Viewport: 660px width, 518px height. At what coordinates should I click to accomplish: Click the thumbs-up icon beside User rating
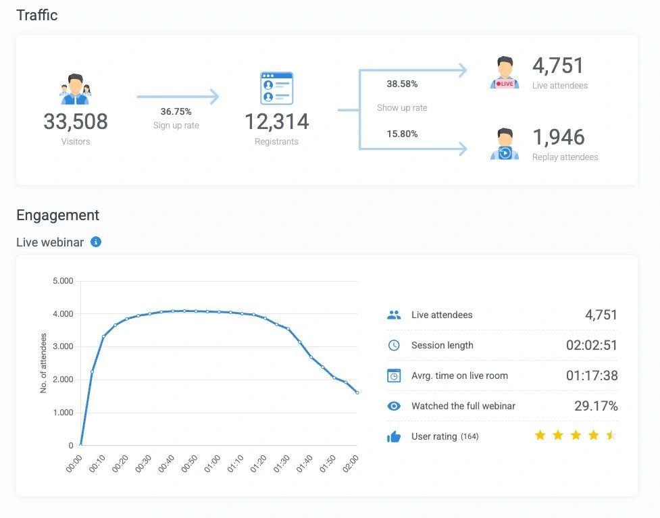click(394, 437)
